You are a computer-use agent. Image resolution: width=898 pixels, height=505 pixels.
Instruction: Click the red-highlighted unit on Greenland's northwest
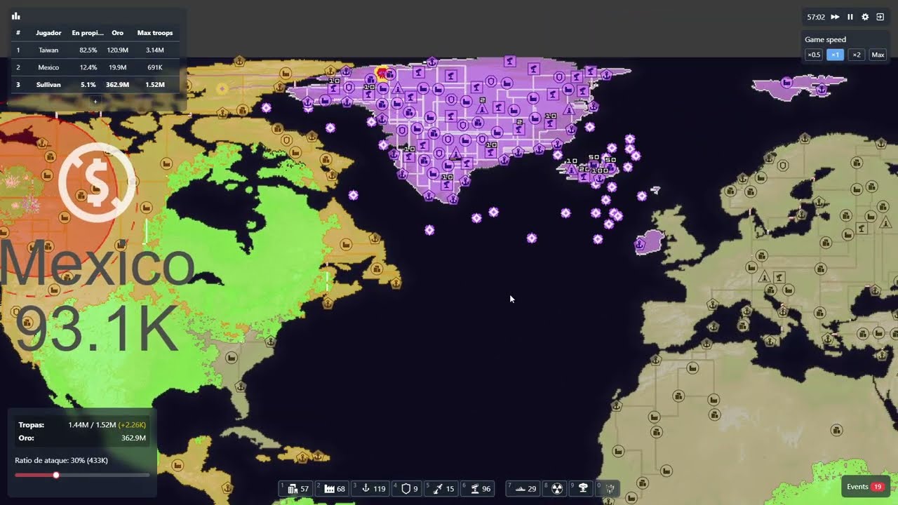tap(383, 73)
